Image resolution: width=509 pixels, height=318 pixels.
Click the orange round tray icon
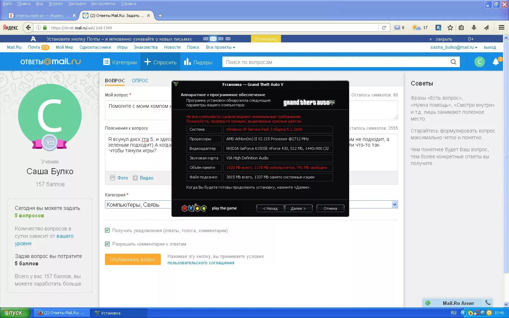click(x=489, y=313)
